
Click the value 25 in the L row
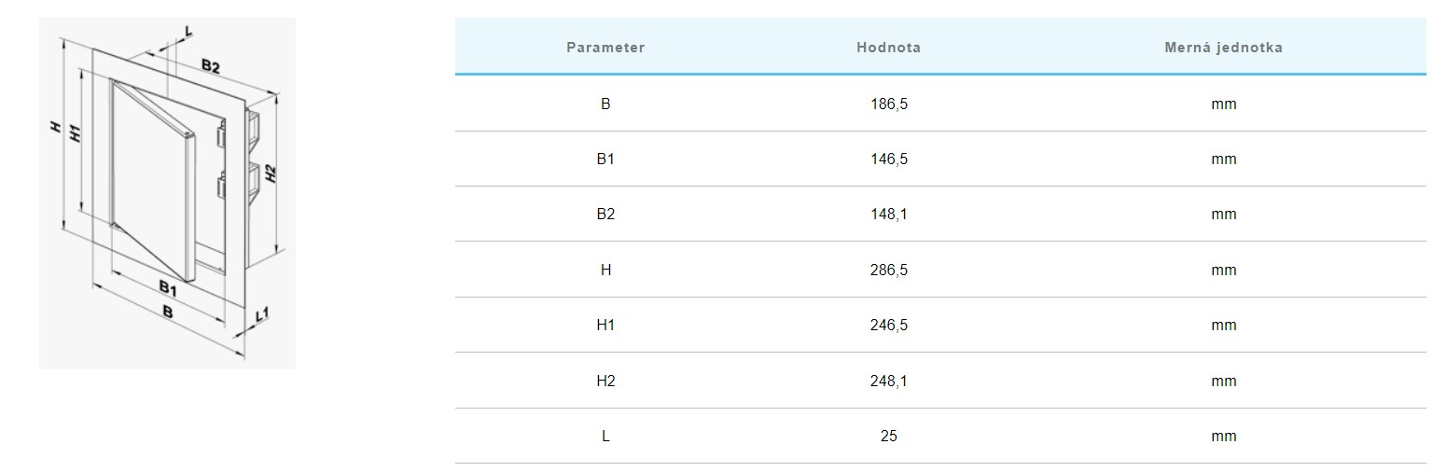(x=888, y=437)
